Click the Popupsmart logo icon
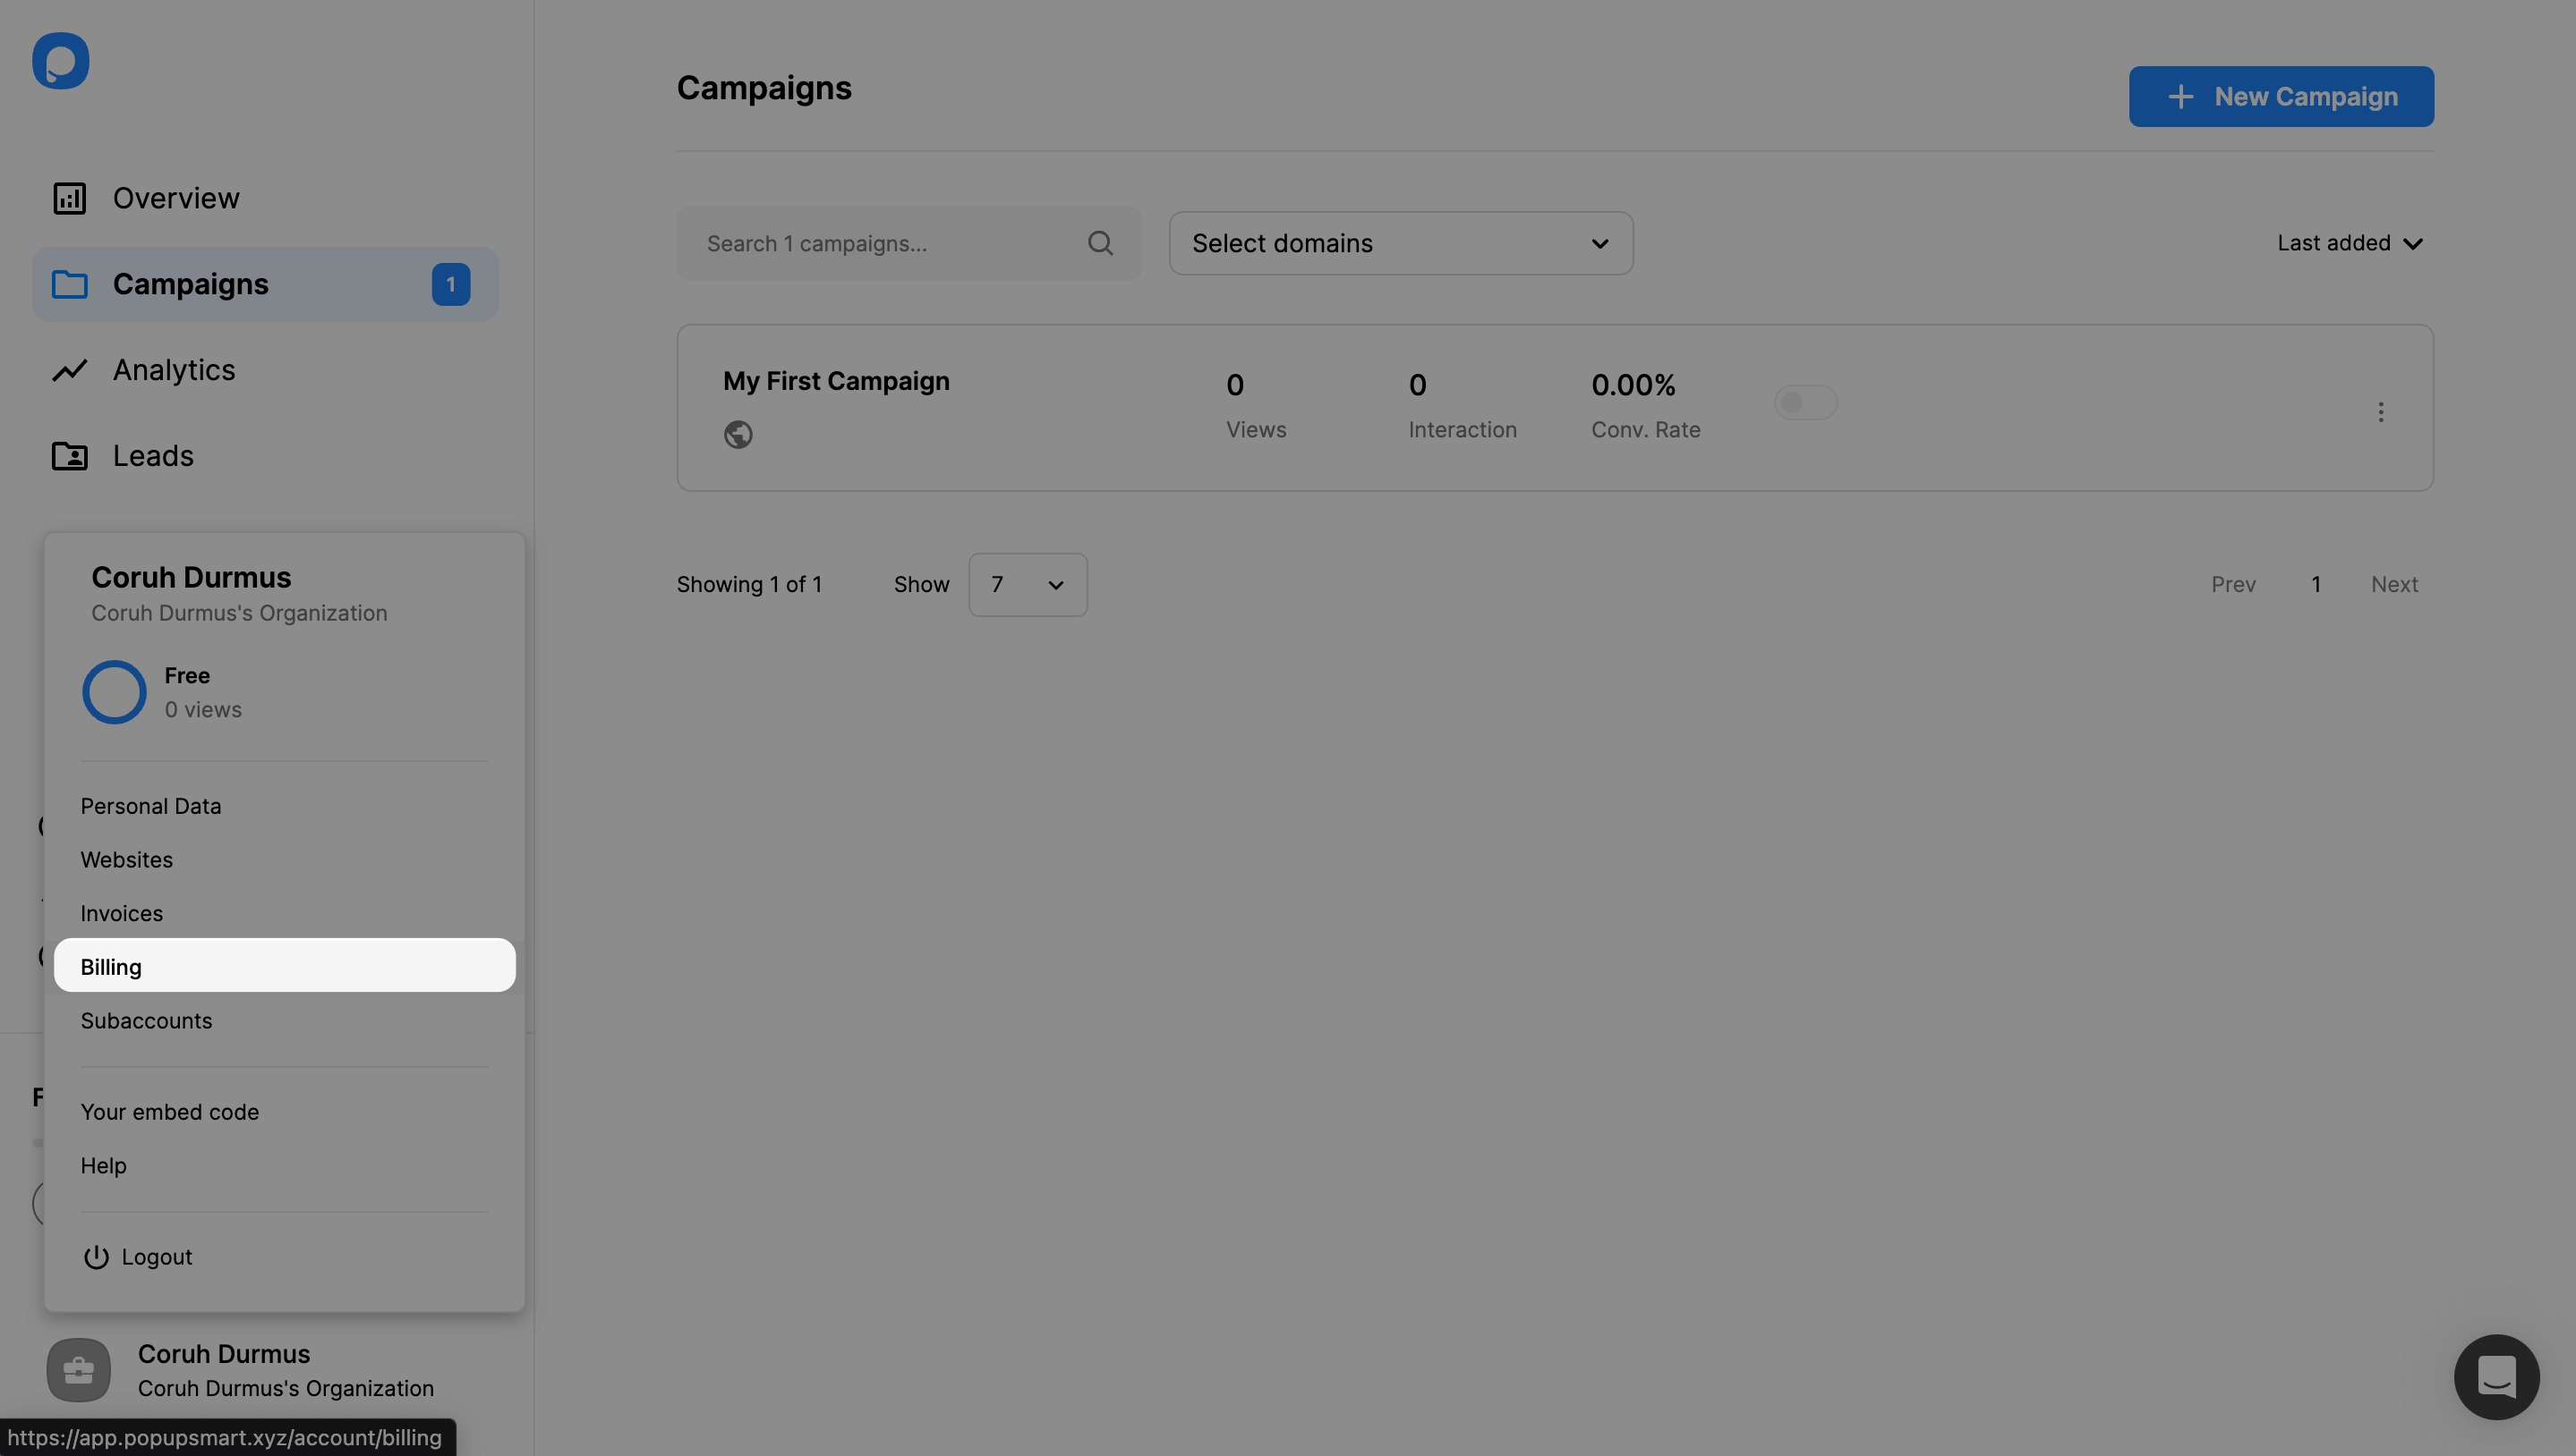 [60, 60]
